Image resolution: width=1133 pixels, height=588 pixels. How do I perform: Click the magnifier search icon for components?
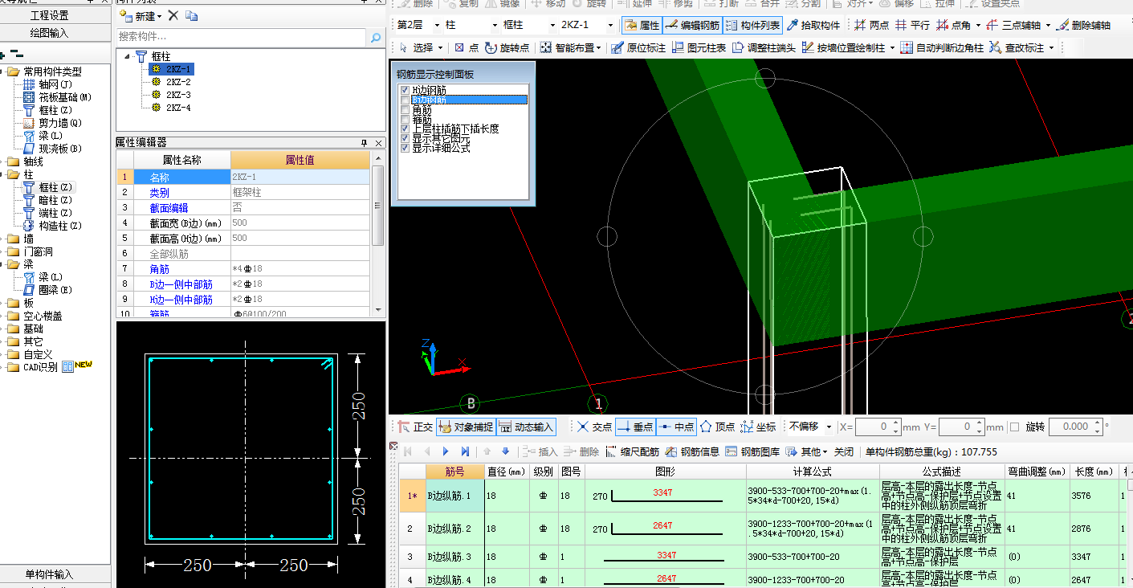(x=376, y=37)
